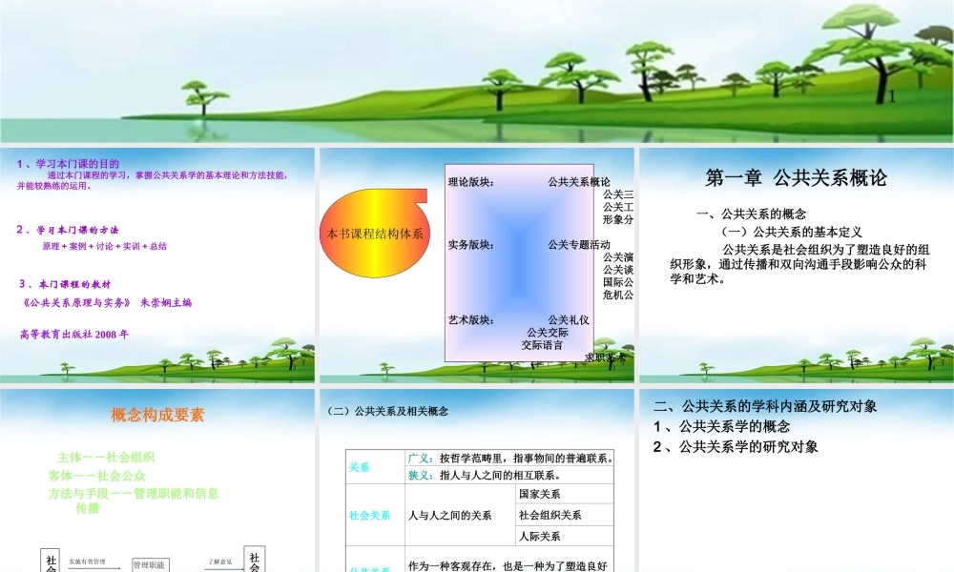Click the line 并能较熟练的运用。

pyautogui.click(x=54, y=186)
